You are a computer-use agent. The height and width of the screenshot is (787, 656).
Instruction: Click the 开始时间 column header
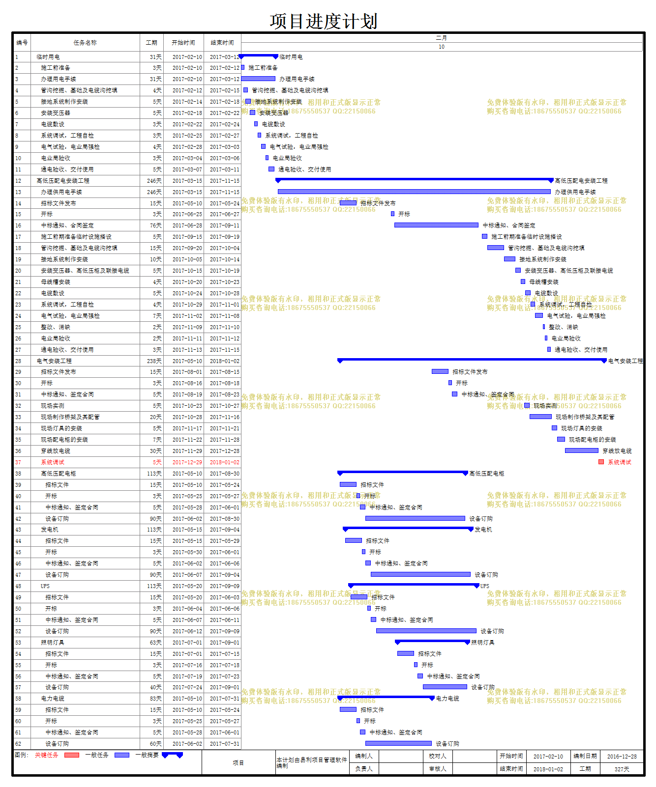coord(183,43)
